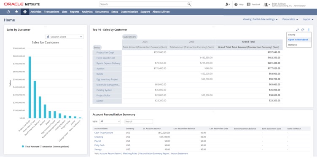Open the Lists menu
The width and height of the screenshot is (317, 158).
click(x=64, y=12)
